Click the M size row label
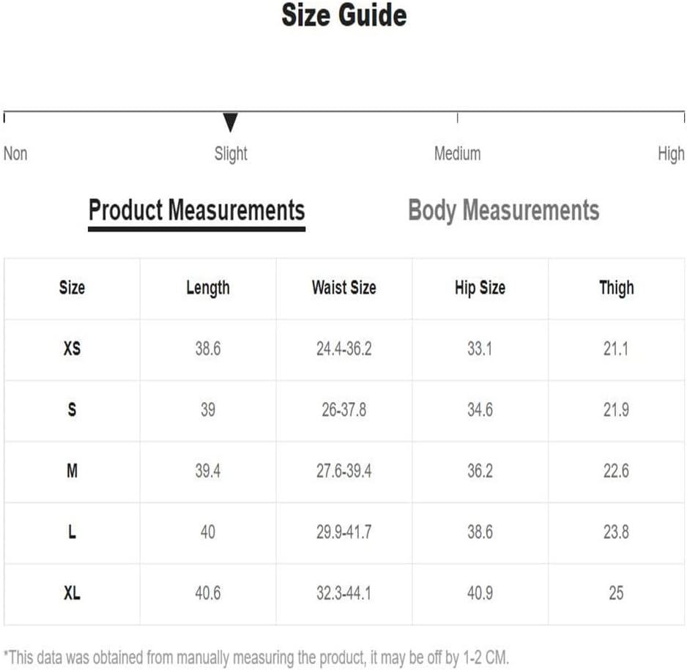 pyautogui.click(x=72, y=471)
